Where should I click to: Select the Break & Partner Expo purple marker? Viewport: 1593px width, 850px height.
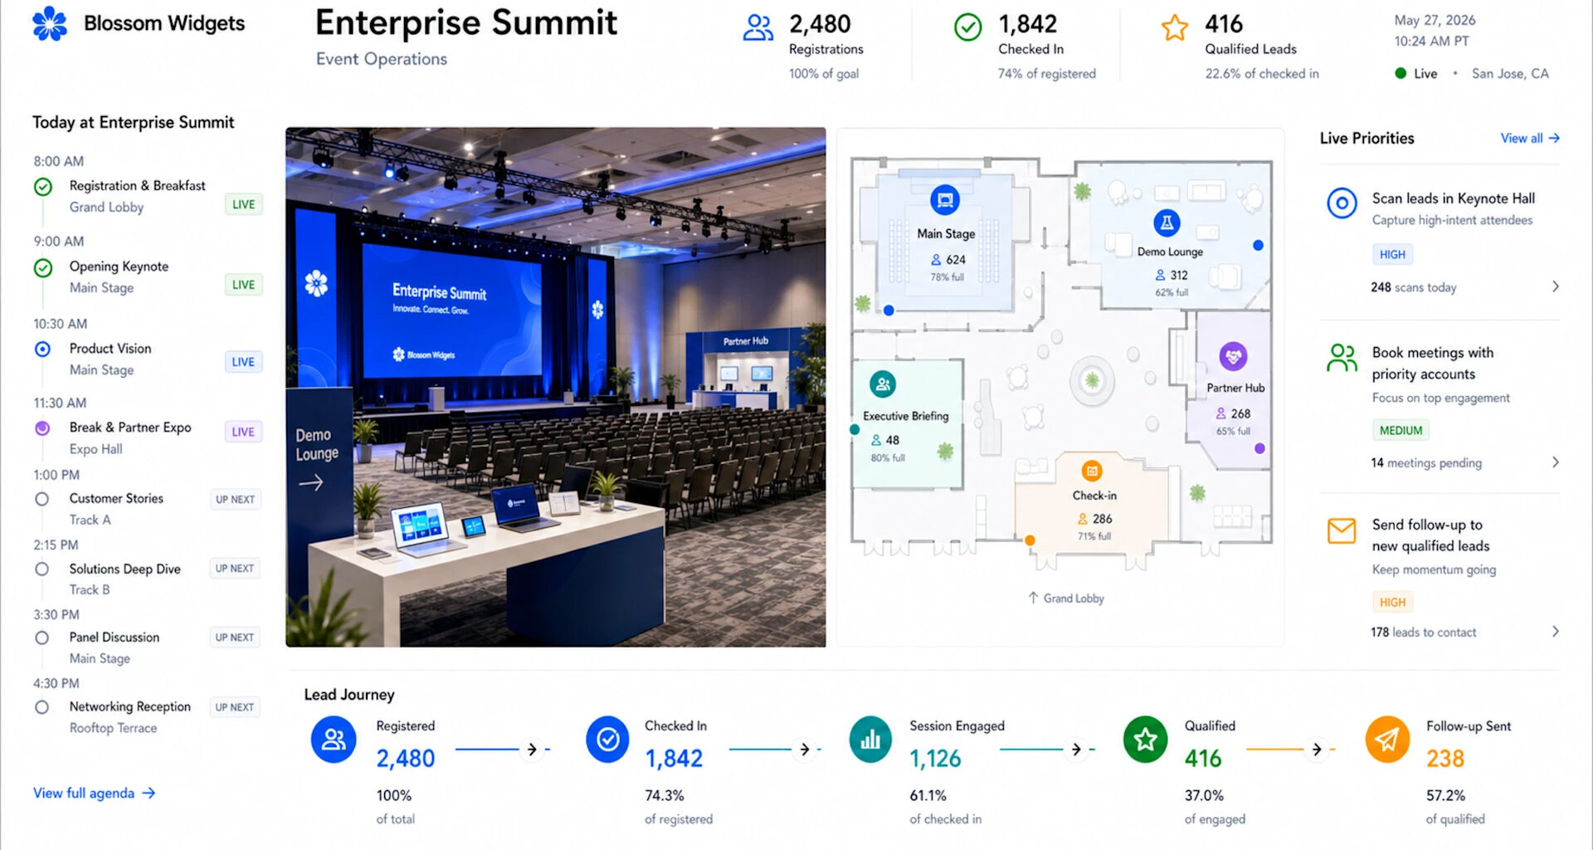tap(42, 428)
